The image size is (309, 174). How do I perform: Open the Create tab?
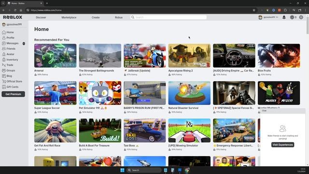(96, 17)
